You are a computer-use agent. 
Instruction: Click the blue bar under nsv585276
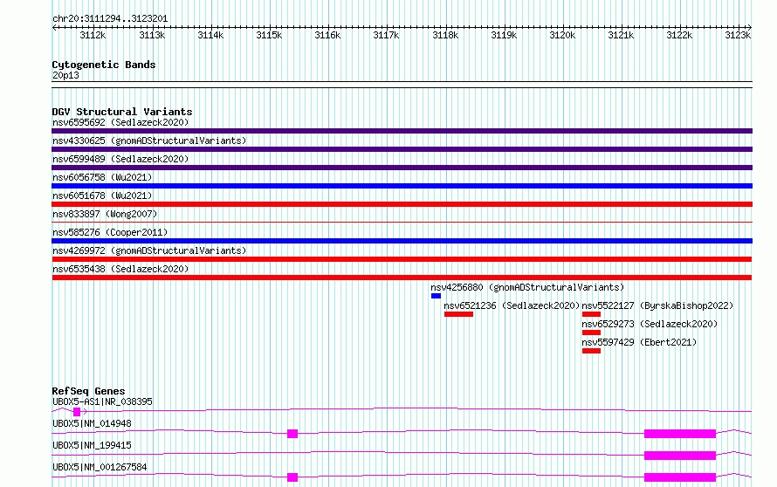402,241
